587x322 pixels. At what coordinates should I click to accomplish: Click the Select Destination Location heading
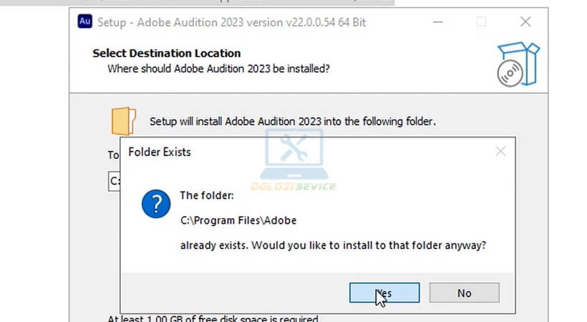coord(167,53)
